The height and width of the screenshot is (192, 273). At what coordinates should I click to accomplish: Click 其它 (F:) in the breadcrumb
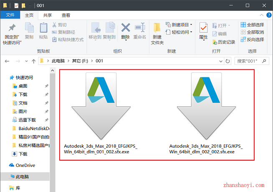coord(80,61)
